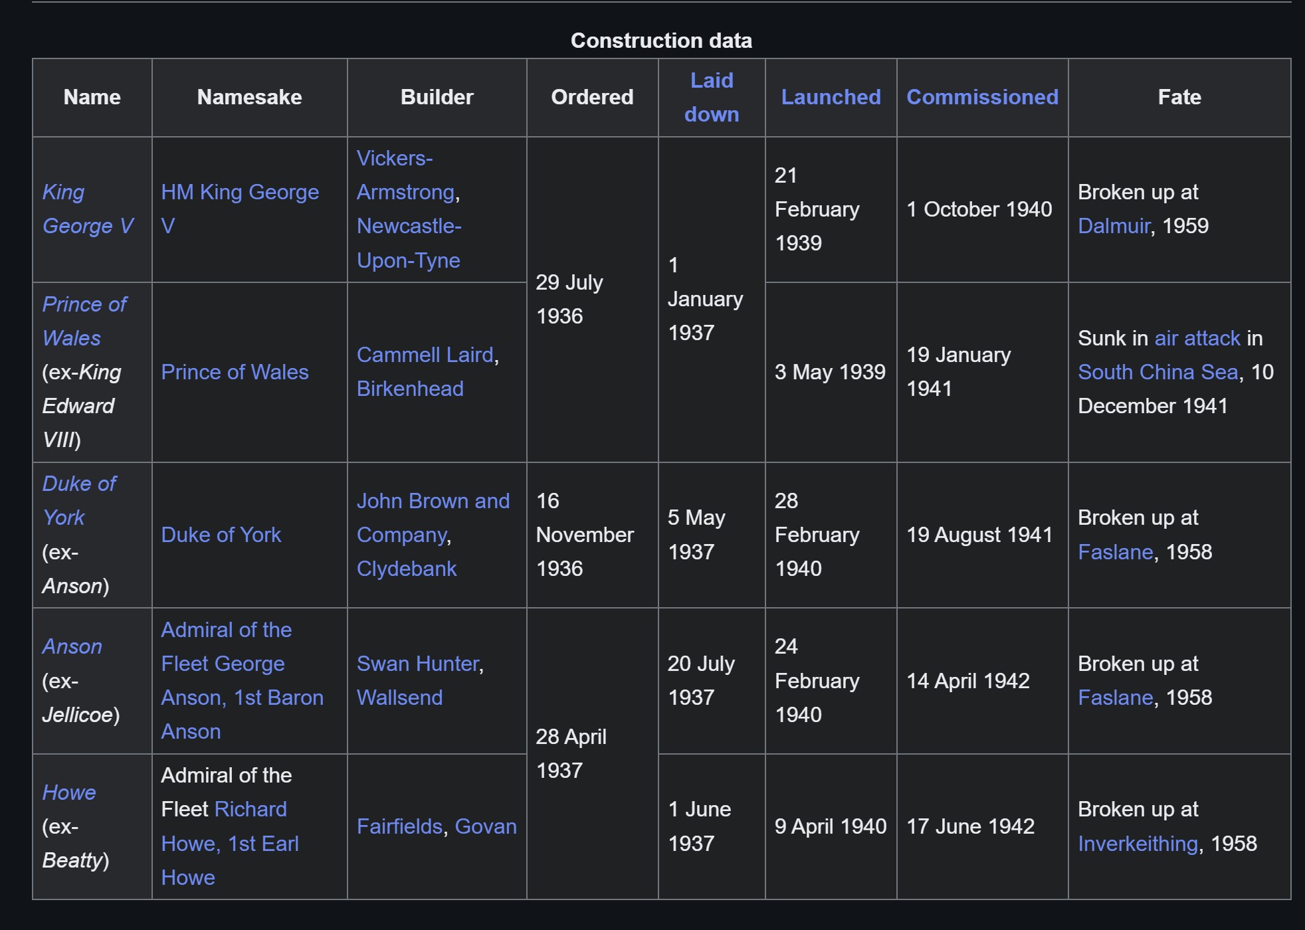Click the 3 May 1939 launched date
The height and width of the screenshot is (930, 1305).
(830, 373)
